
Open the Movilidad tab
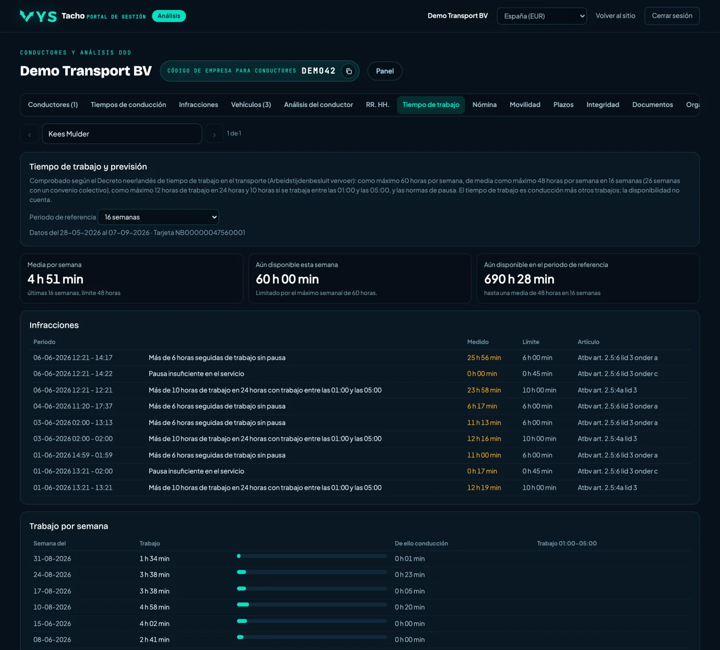(x=525, y=105)
